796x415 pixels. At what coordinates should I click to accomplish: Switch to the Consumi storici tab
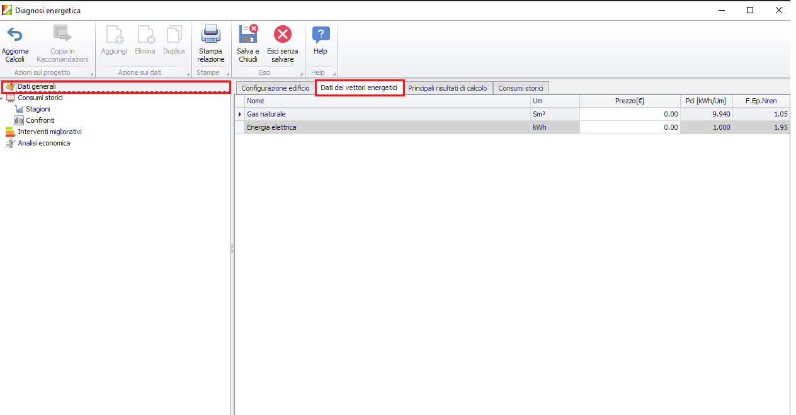point(520,88)
